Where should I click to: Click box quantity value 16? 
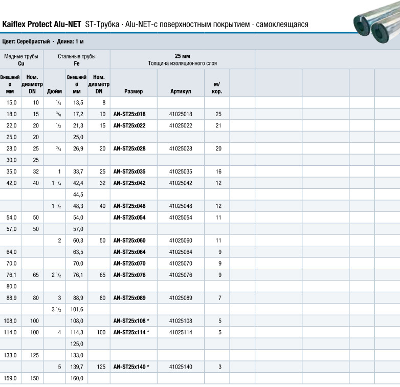click(218, 171)
